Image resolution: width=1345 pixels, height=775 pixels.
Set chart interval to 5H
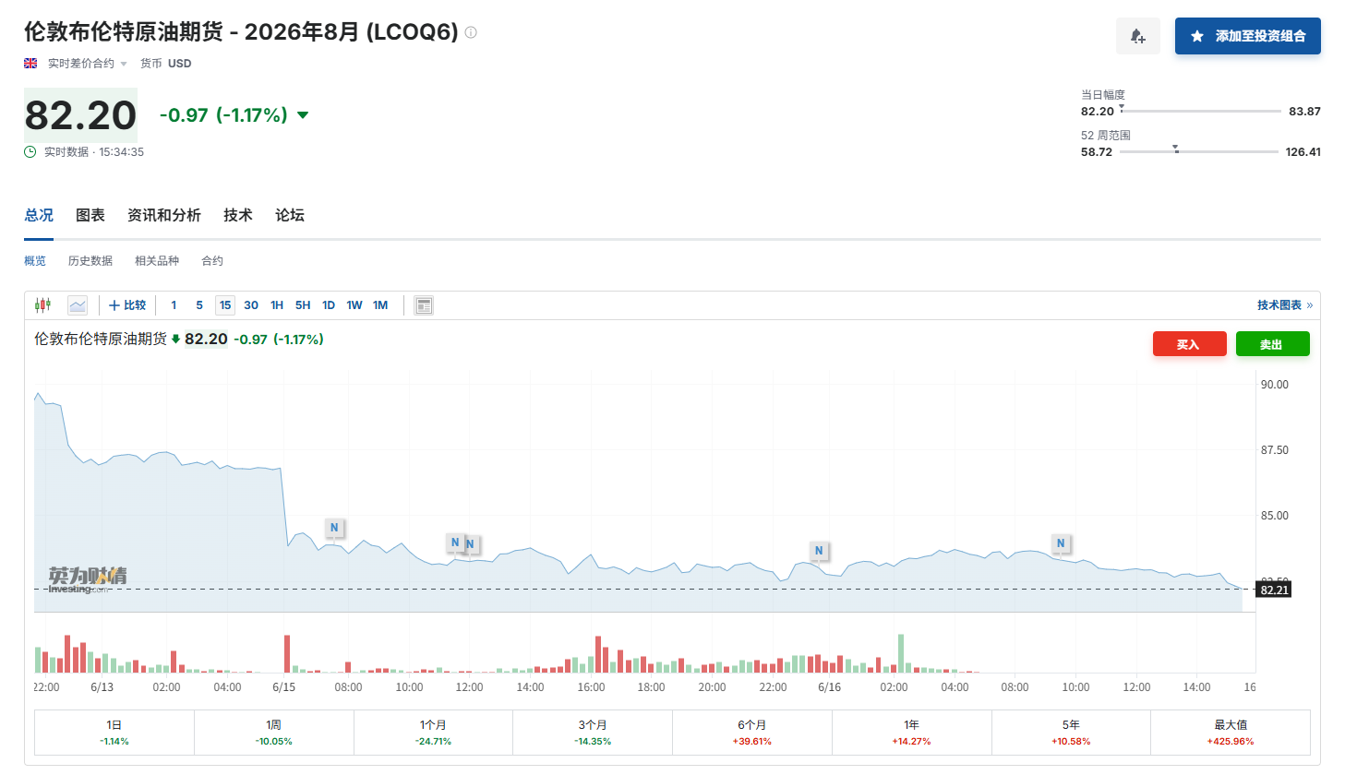(x=303, y=305)
